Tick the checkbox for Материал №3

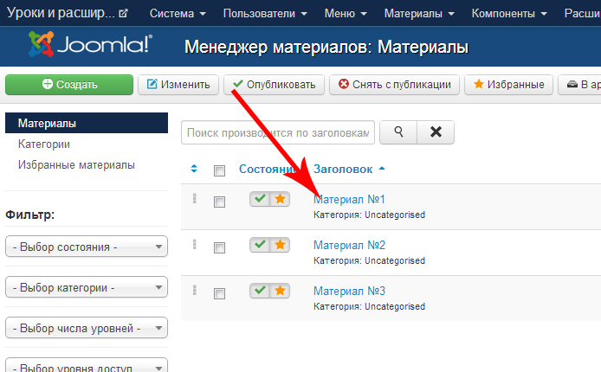[219, 293]
